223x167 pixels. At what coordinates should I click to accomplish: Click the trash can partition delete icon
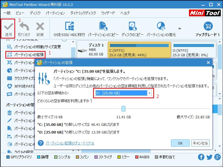[9, 113]
